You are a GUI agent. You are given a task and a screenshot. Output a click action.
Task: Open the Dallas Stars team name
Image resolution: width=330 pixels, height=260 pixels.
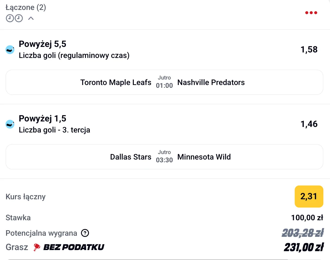131,157
